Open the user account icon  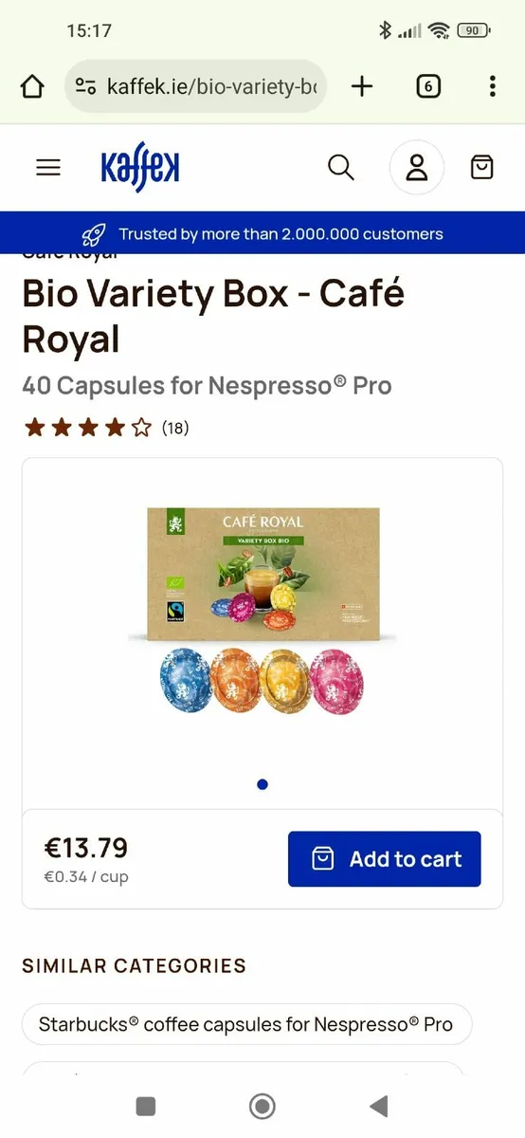click(417, 168)
